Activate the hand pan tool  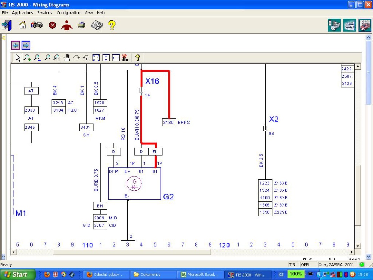coord(67,58)
